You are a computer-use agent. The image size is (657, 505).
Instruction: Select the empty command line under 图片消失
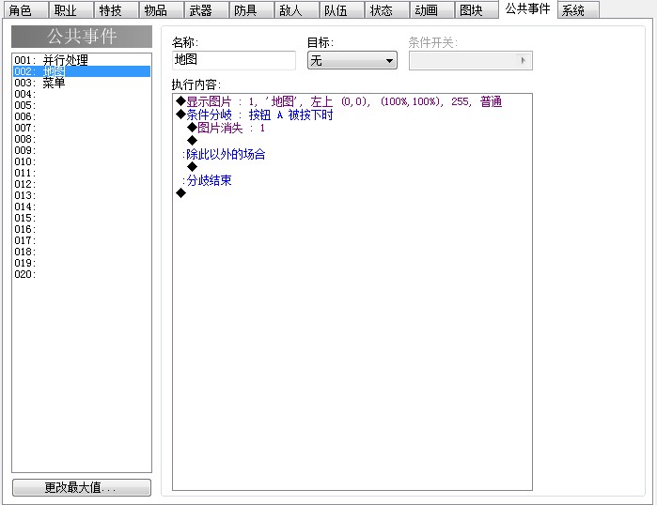coord(352,141)
